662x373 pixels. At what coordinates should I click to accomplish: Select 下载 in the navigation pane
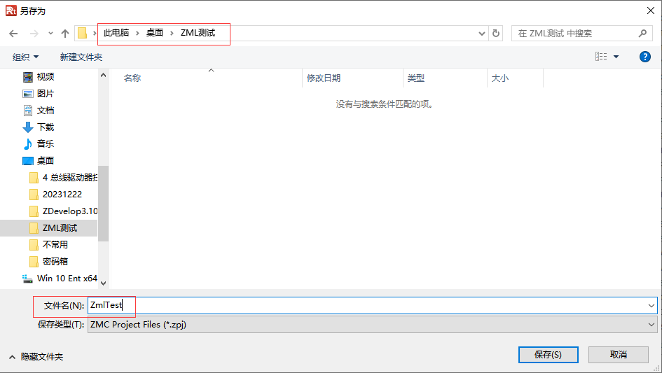[x=45, y=127]
